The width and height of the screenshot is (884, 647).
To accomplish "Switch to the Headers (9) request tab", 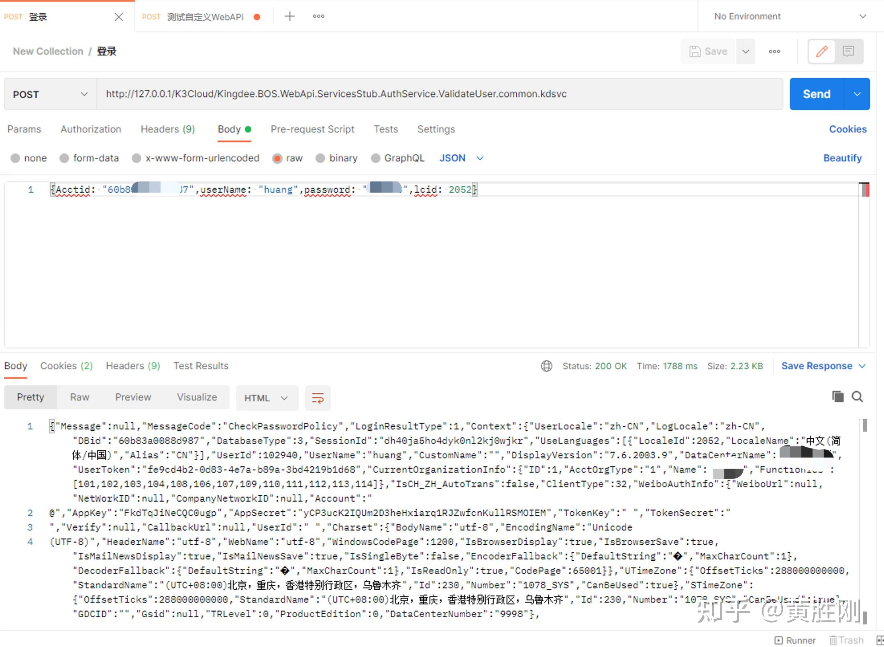I will tap(167, 129).
